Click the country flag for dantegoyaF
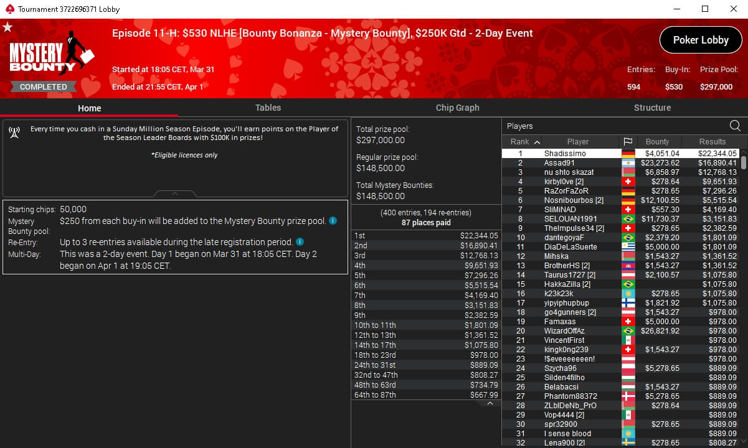This screenshot has height=448, width=748. tap(628, 238)
